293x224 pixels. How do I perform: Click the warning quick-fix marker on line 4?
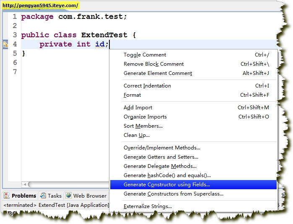[x=5, y=44]
